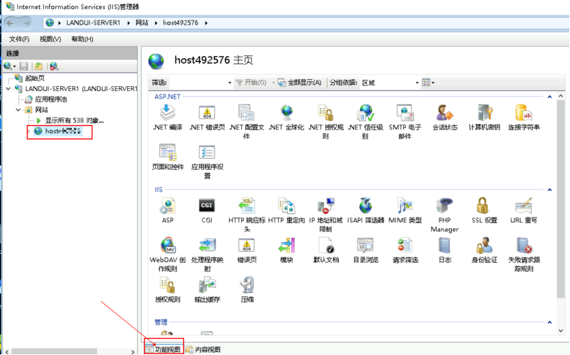The height and width of the screenshot is (355, 570).
Task: Open the PHP Manager icon
Action: (444, 215)
